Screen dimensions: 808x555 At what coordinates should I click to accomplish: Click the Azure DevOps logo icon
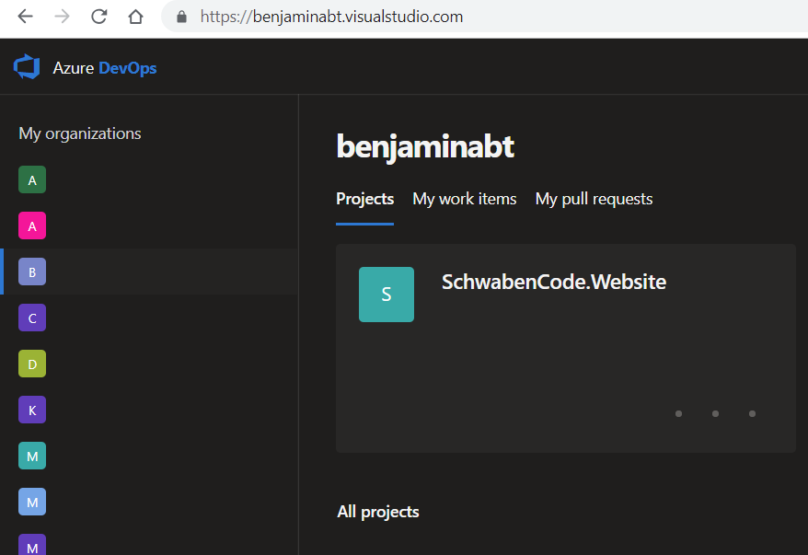[x=27, y=67]
